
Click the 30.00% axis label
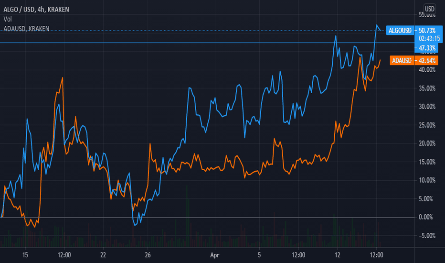click(427, 107)
